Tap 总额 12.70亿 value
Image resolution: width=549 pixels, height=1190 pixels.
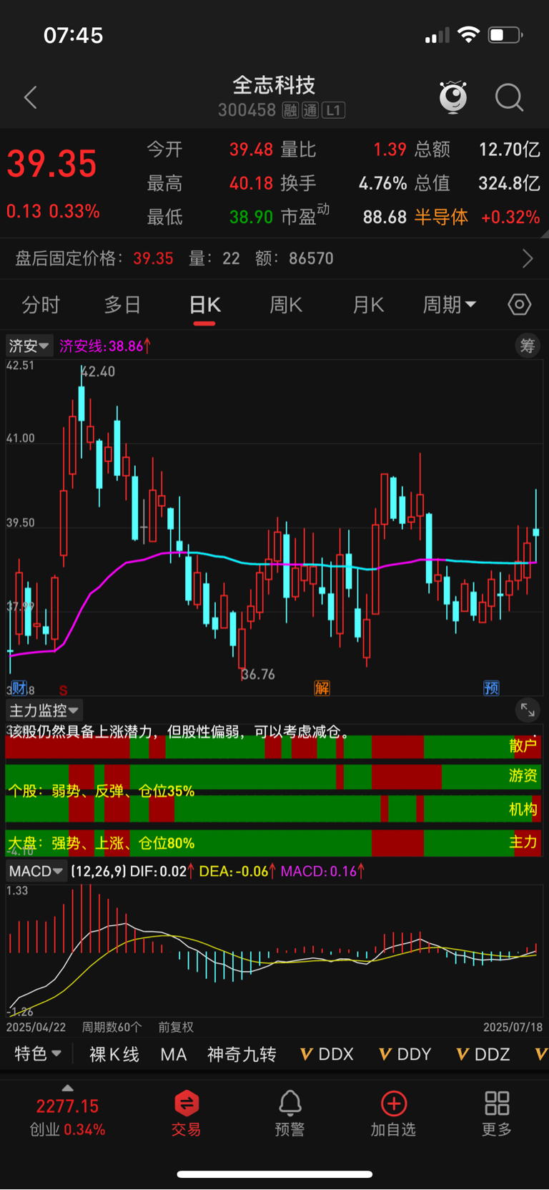(509, 150)
